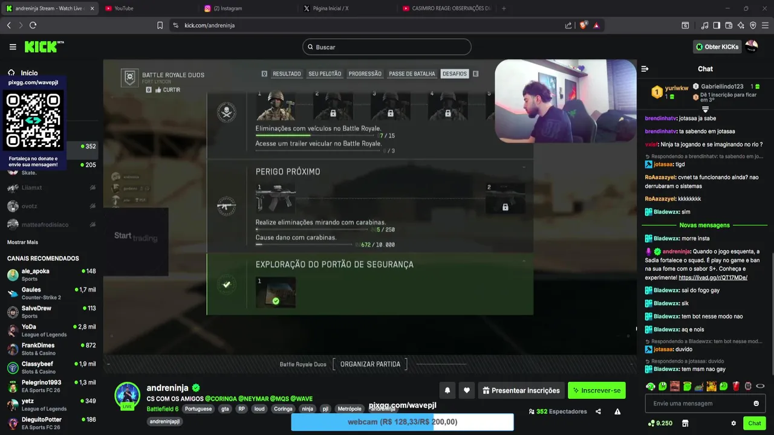Click the Inscrever-se button

pos(597,390)
